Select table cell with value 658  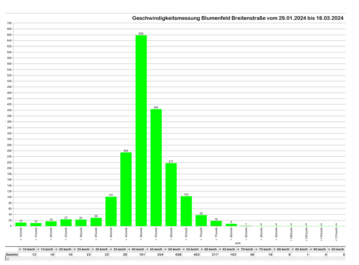click(173, 254)
